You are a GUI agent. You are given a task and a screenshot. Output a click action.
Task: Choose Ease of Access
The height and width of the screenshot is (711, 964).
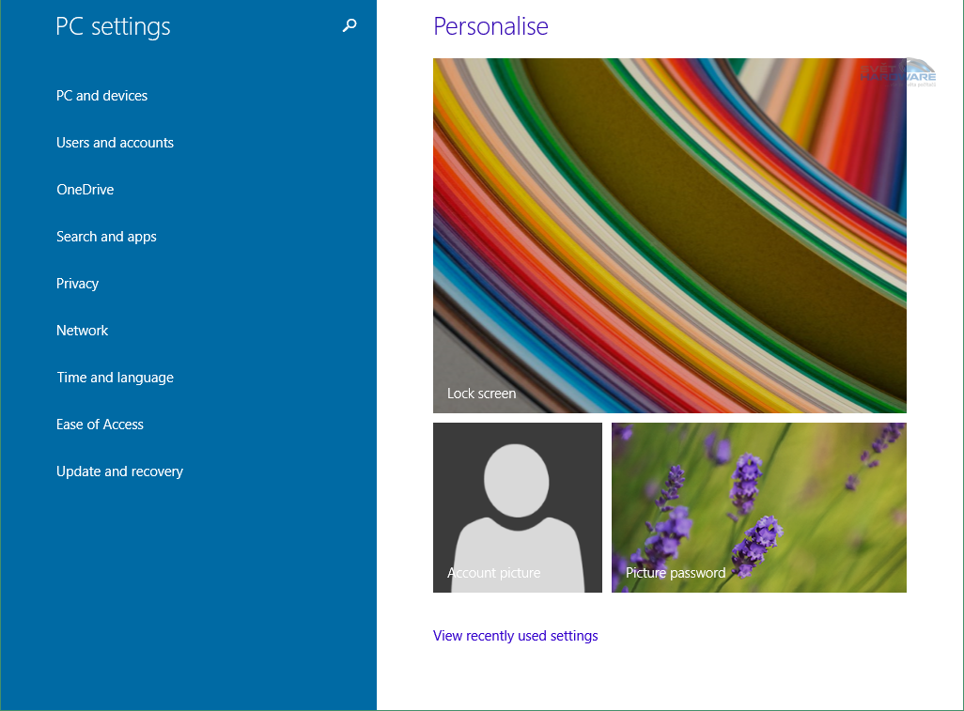pyautogui.click(x=100, y=425)
